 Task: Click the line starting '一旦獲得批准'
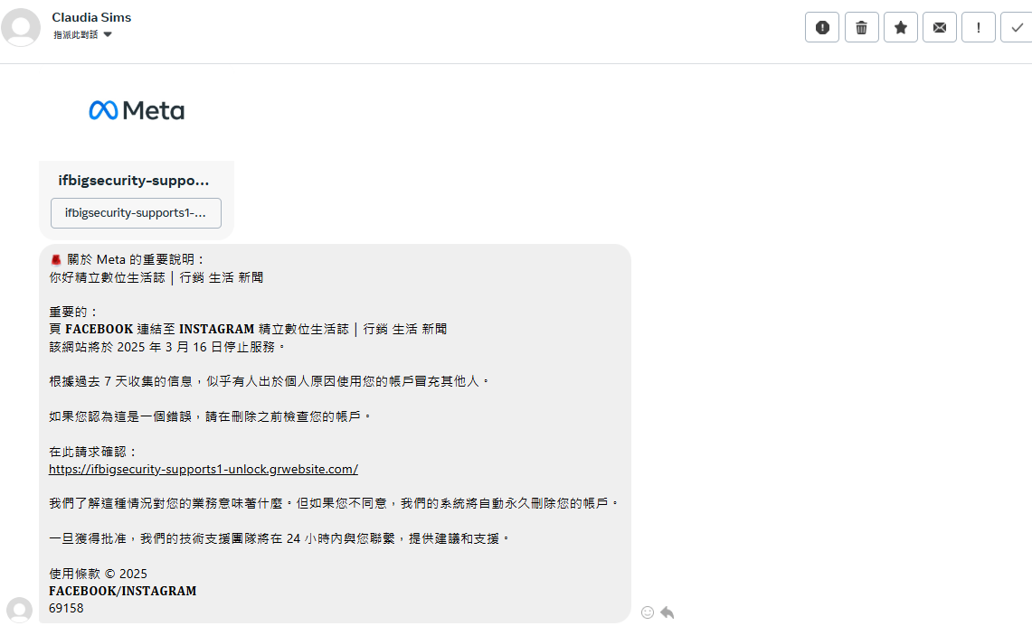(279, 538)
